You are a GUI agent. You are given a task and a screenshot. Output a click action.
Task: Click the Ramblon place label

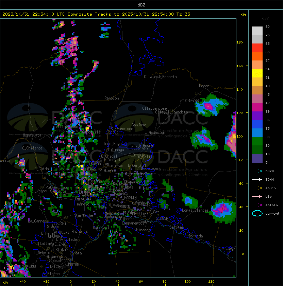tap(112, 98)
